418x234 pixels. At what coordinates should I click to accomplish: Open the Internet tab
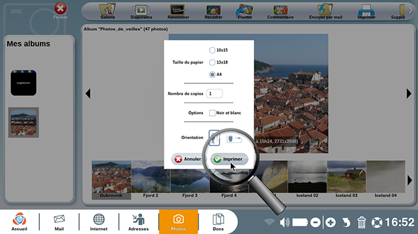click(98, 222)
